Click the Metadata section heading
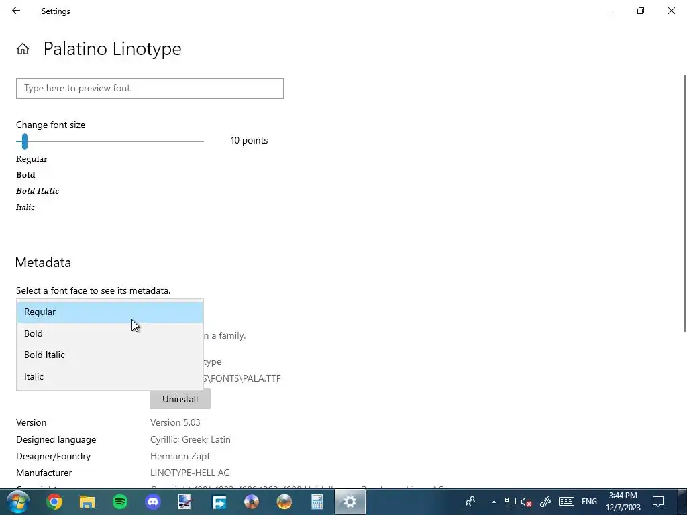 coord(43,262)
